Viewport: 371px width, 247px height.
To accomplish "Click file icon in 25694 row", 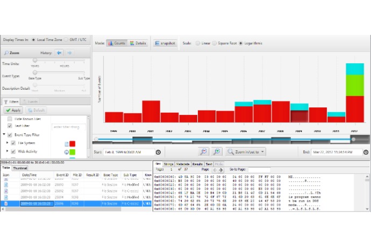I will tap(6, 197).
